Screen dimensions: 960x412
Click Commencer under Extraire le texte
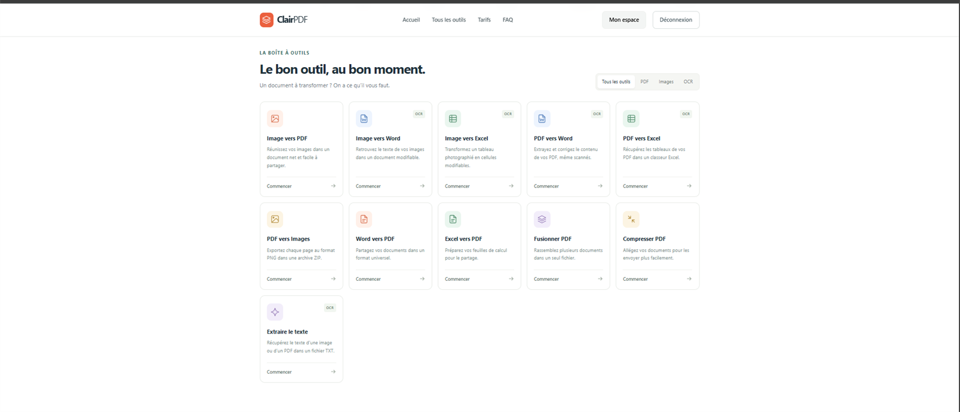[x=279, y=372]
